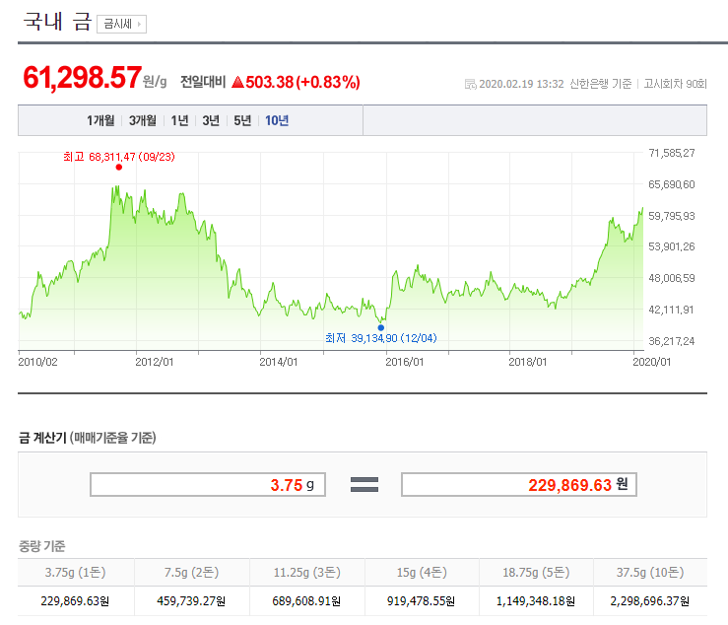
Task: Click the equals sign icon in the calculator
Action: (364, 484)
